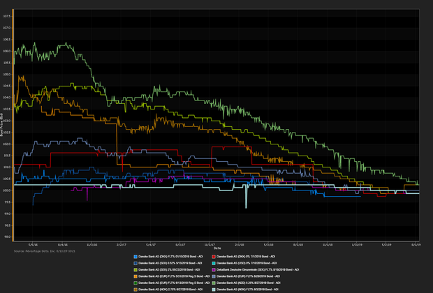This screenshot has height=293, width=433.
Task: Click the 11/1/18 date tick label
Action: click(x=328, y=245)
